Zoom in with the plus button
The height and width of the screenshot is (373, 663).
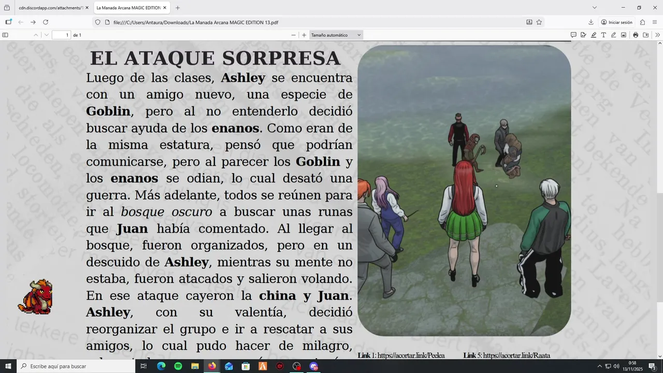pos(304,35)
